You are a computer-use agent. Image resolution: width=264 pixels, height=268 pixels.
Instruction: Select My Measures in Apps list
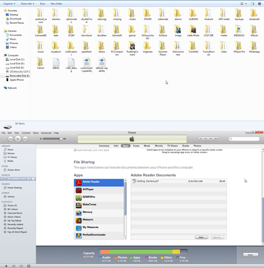[99, 228]
